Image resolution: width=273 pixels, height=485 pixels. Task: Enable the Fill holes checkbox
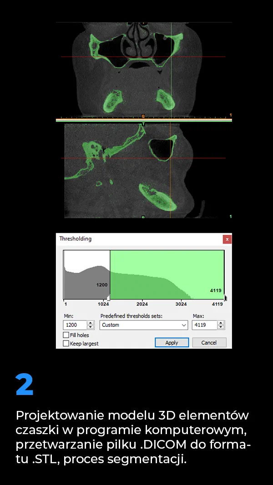pos(66,335)
